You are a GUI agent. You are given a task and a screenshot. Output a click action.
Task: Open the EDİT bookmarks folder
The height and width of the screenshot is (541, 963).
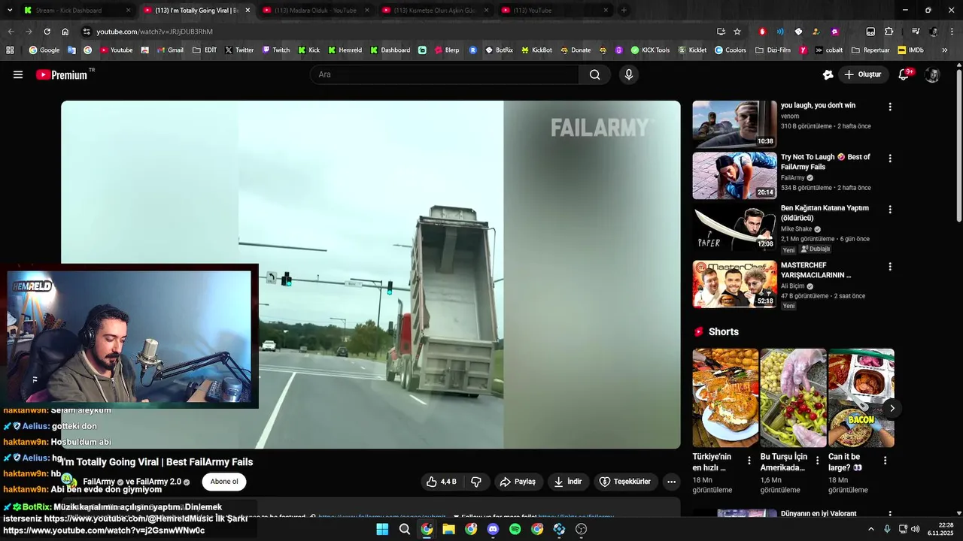[x=205, y=50]
